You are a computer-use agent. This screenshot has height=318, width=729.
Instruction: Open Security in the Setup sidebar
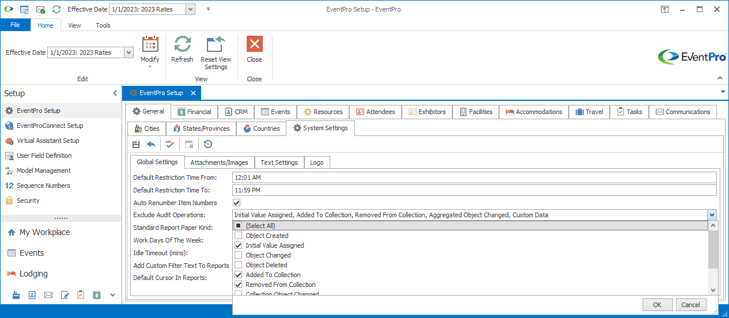click(28, 200)
